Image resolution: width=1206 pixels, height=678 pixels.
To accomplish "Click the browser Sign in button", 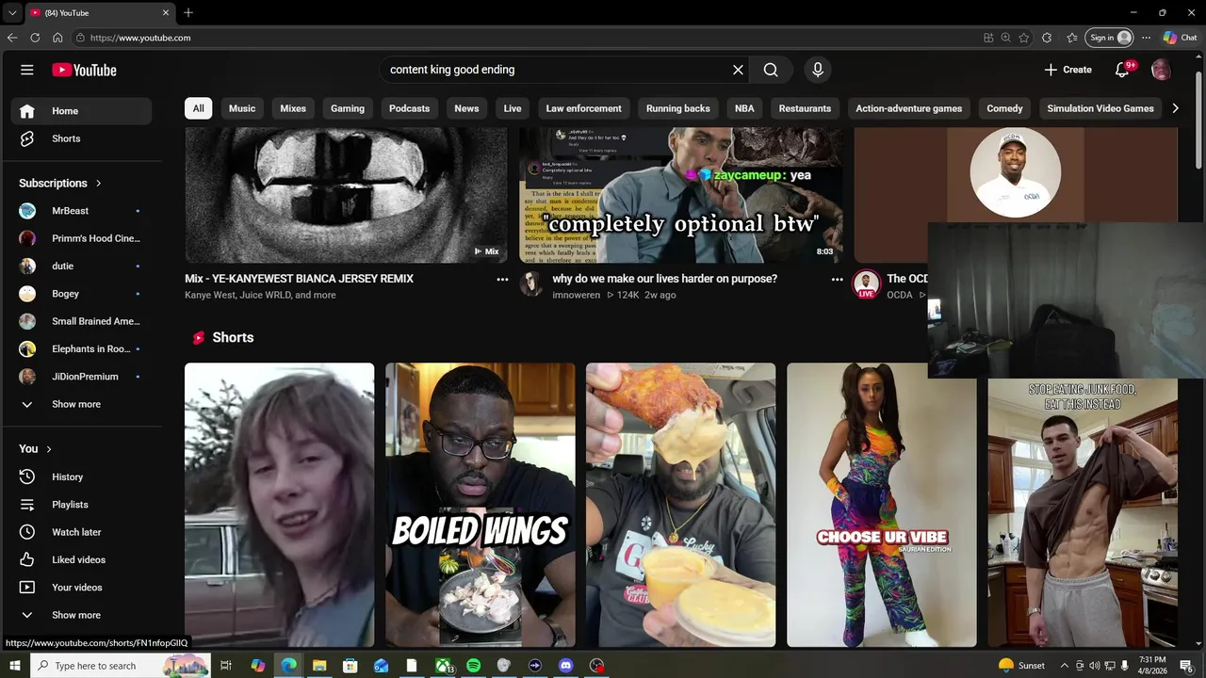I will [x=1110, y=38].
